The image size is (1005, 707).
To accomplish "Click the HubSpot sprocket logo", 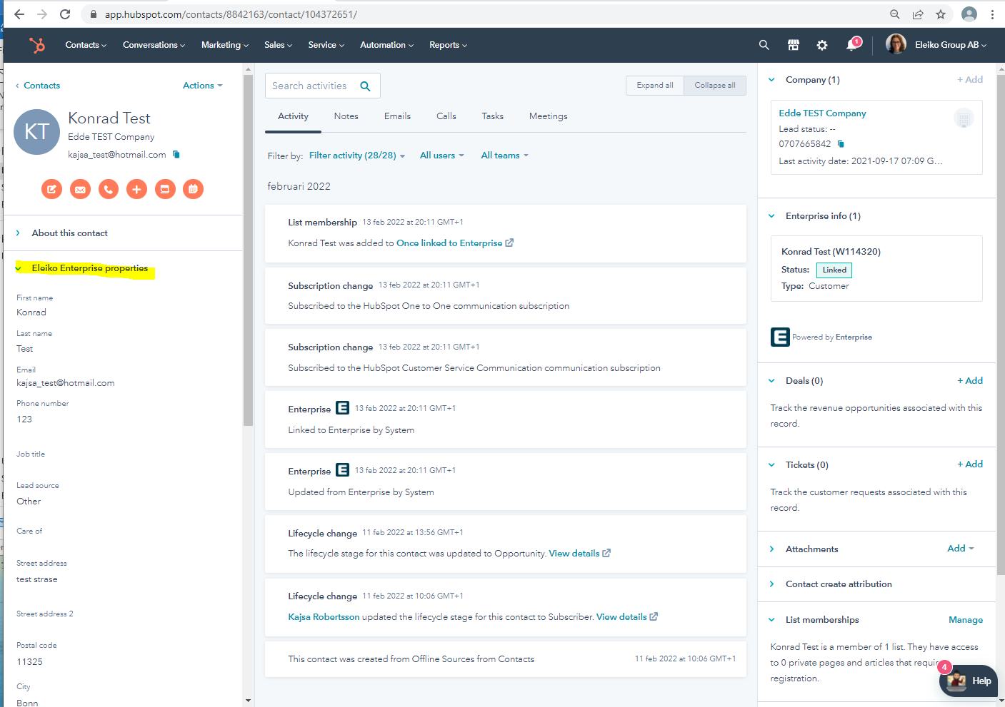I will (x=37, y=45).
